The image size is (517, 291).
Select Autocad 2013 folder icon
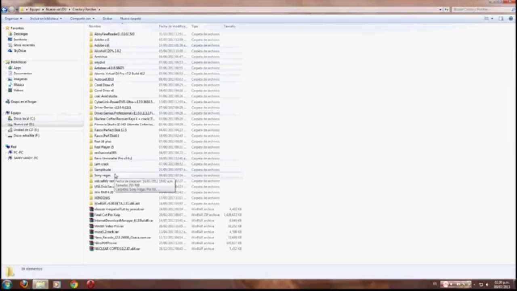tap(91, 80)
